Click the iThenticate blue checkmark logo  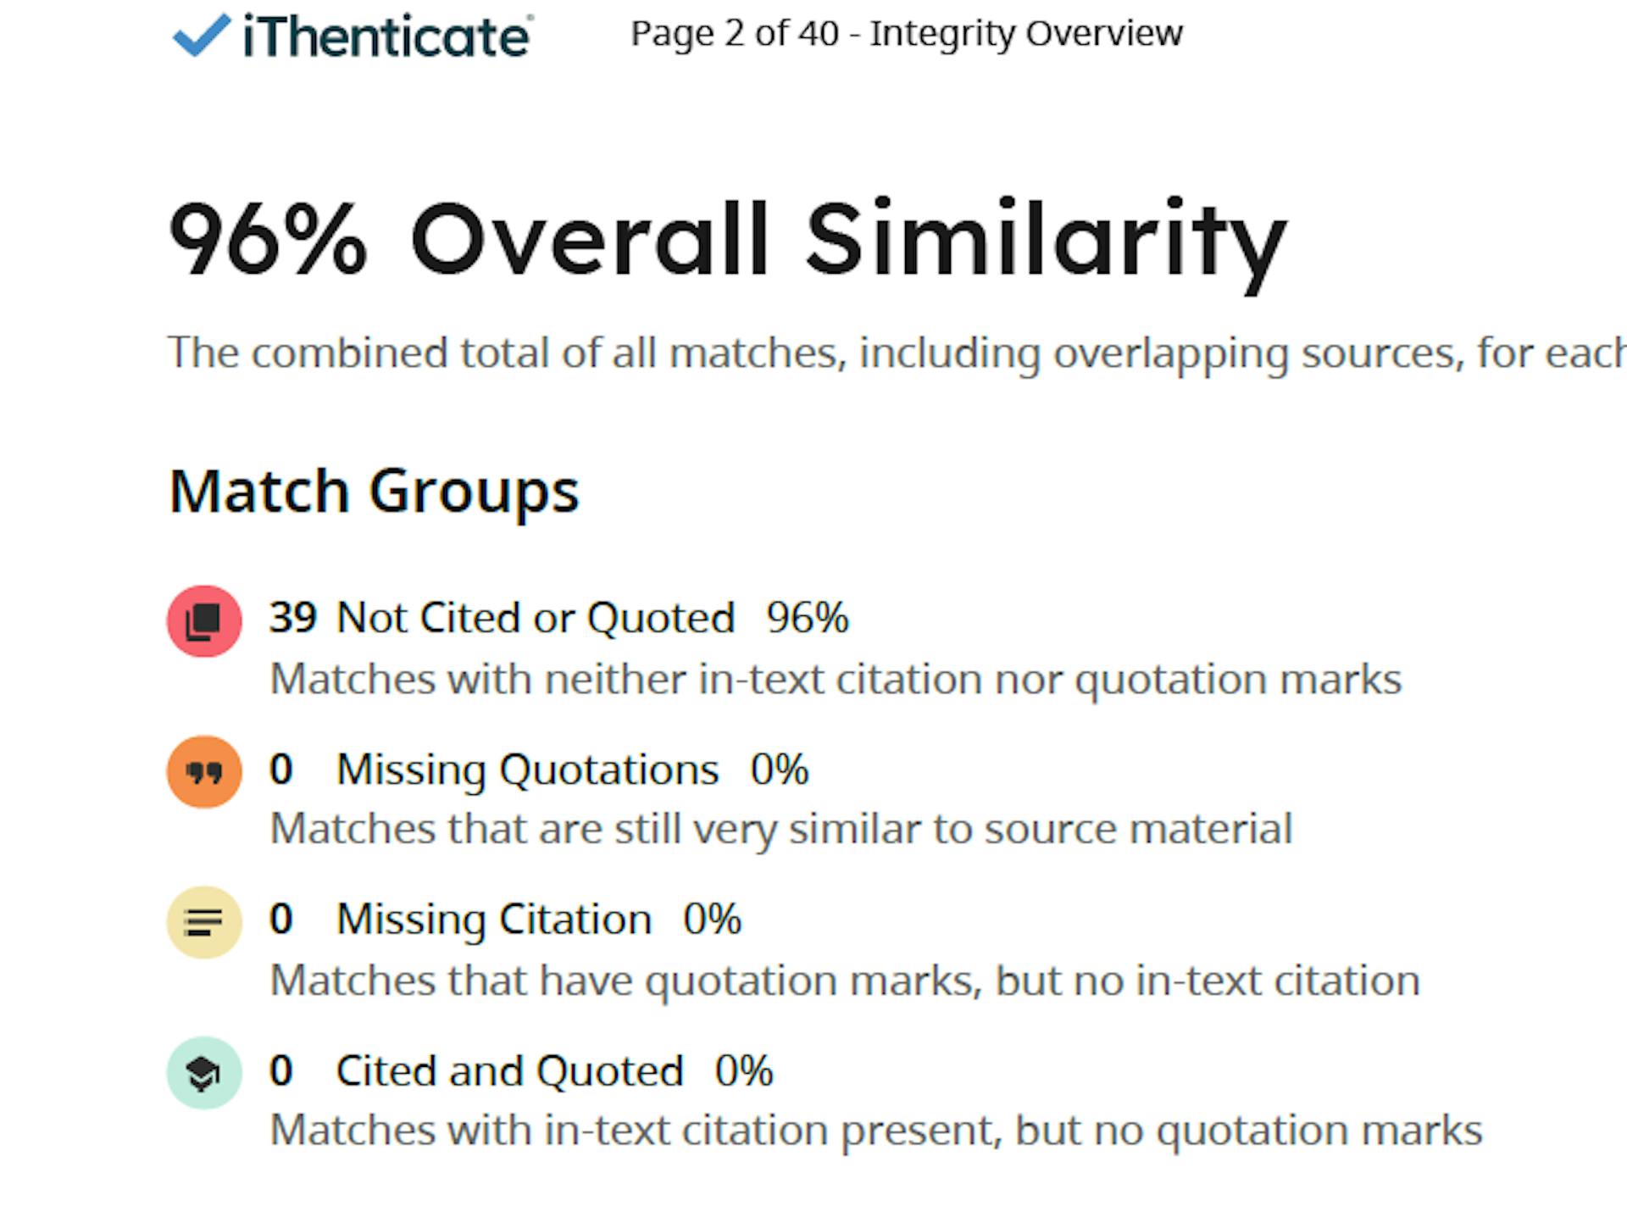click(x=201, y=36)
